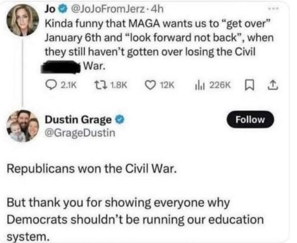Follow Dustin Grage
The width and height of the screenshot is (297, 243).
coord(250,119)
